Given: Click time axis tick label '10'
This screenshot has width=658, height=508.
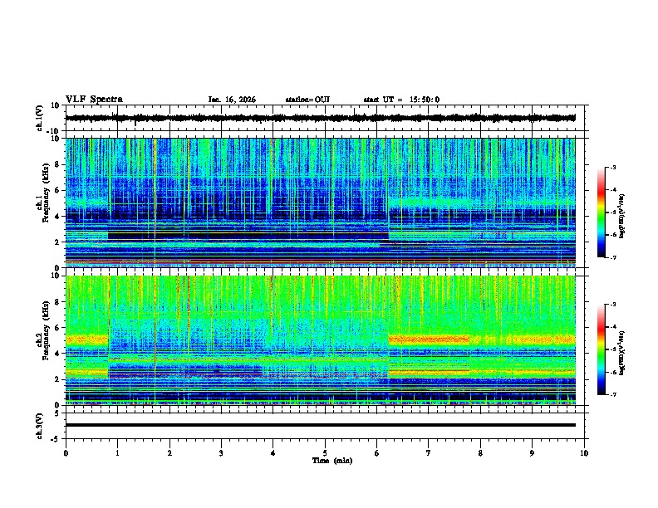Looking at the screenshot, I should (x=584, y=453).
